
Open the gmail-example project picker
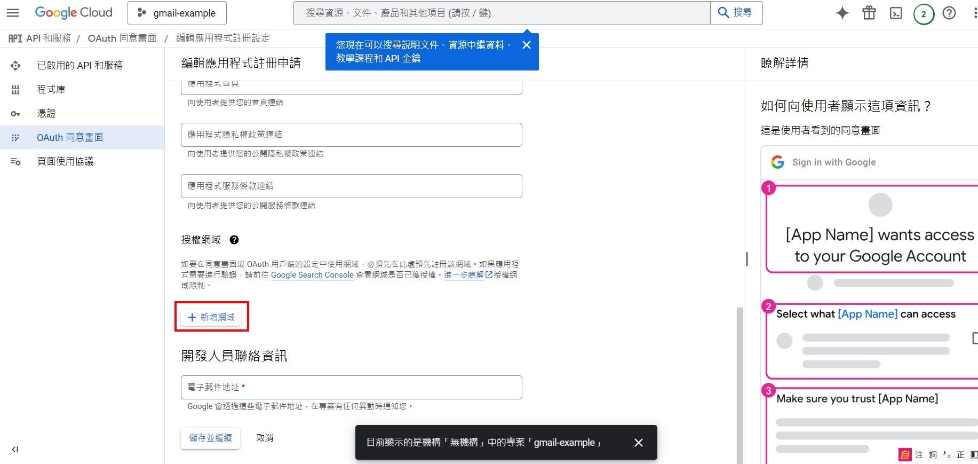pos(177,13)
